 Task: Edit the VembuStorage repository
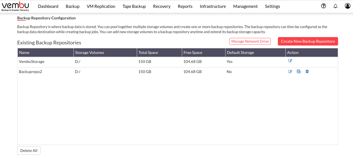coord(290,61)
